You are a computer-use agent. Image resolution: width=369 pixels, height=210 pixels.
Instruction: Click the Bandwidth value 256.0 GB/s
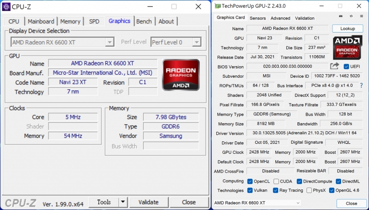point(341,124)
